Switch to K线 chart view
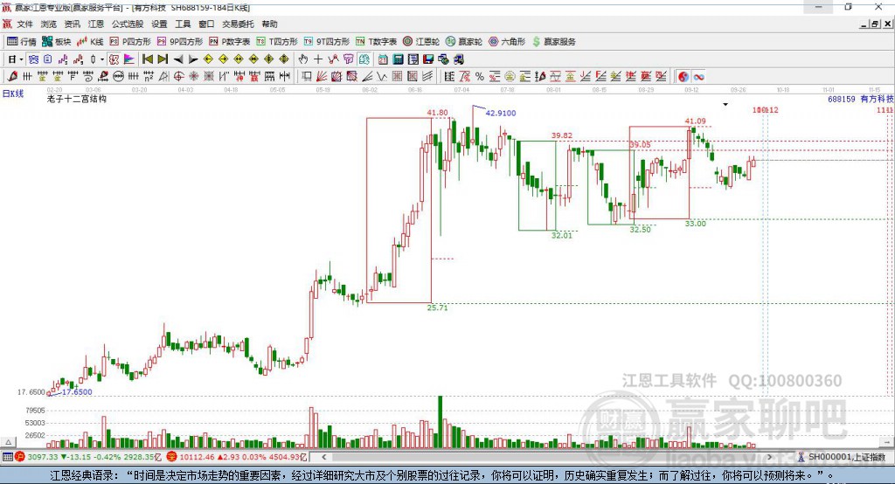 (x=90, y=42)
